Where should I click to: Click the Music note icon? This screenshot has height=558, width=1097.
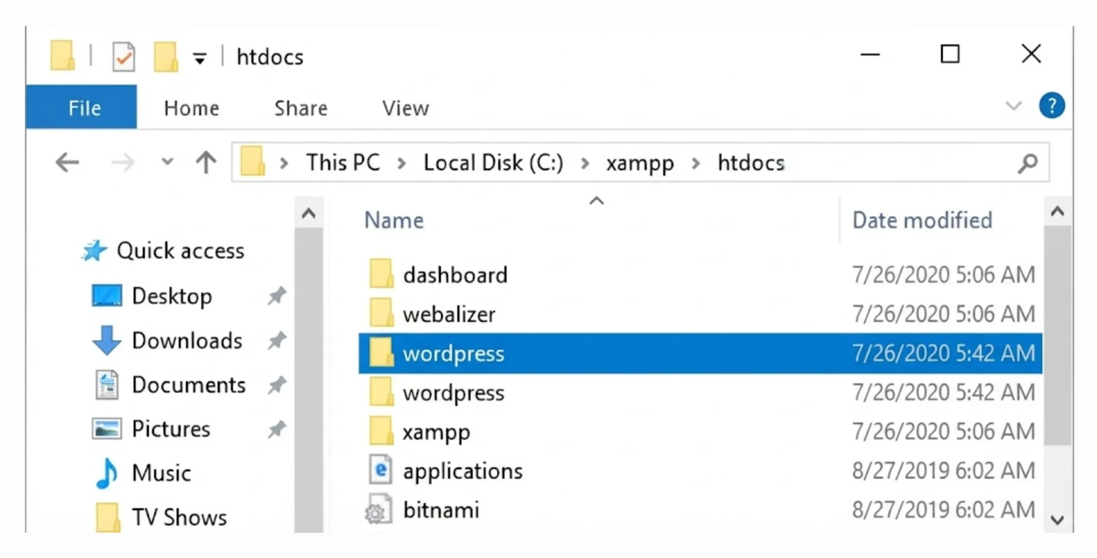(107, 474)
